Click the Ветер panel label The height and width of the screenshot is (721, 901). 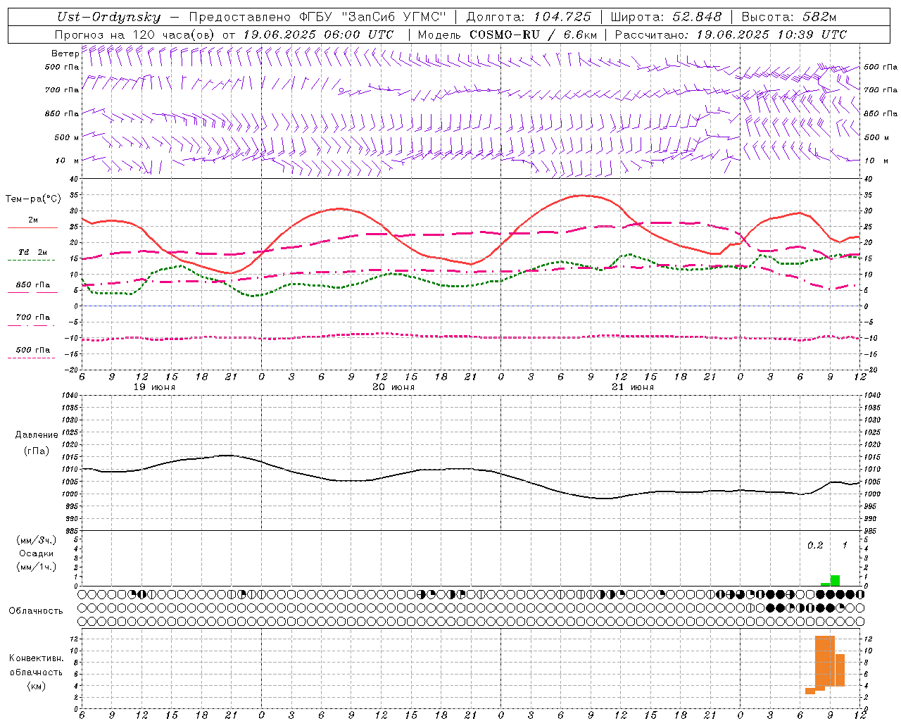[x=65, y=54]
